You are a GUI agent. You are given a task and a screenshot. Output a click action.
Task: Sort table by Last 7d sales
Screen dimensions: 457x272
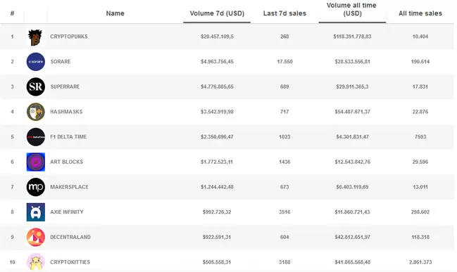point(284,13)
